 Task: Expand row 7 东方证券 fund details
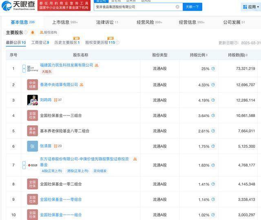point(24,165)
